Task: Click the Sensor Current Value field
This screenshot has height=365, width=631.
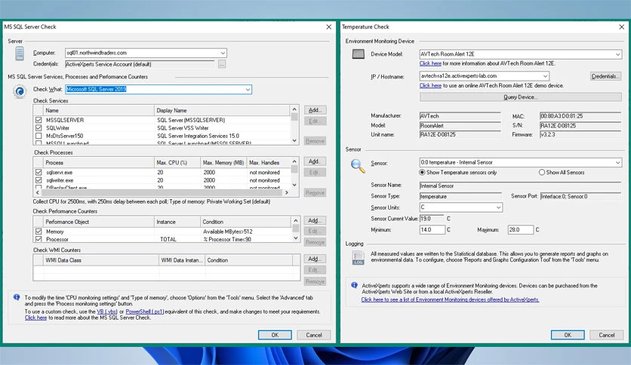Action: point(432,219)
